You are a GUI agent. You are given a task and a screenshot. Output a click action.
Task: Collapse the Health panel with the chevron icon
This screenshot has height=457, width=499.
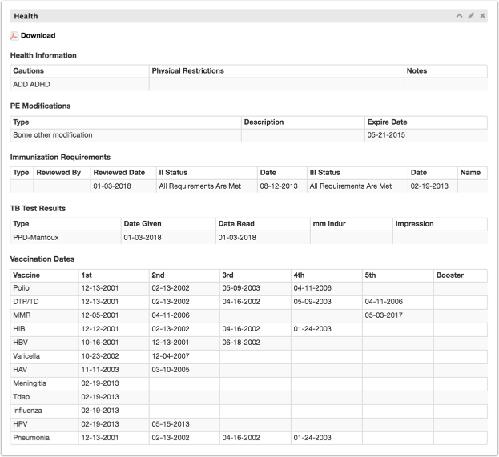tap(459, 15)
